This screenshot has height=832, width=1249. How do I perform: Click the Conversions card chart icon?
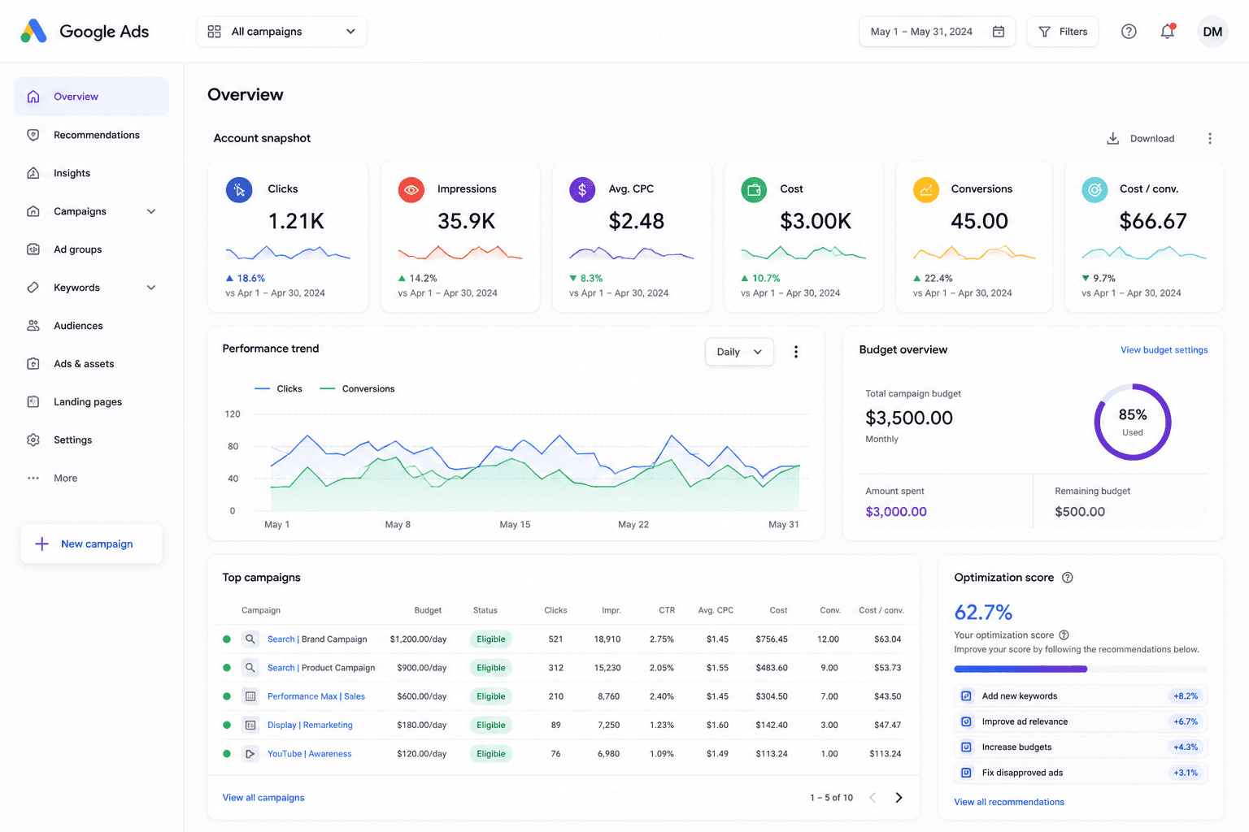(x=926, y=190)
